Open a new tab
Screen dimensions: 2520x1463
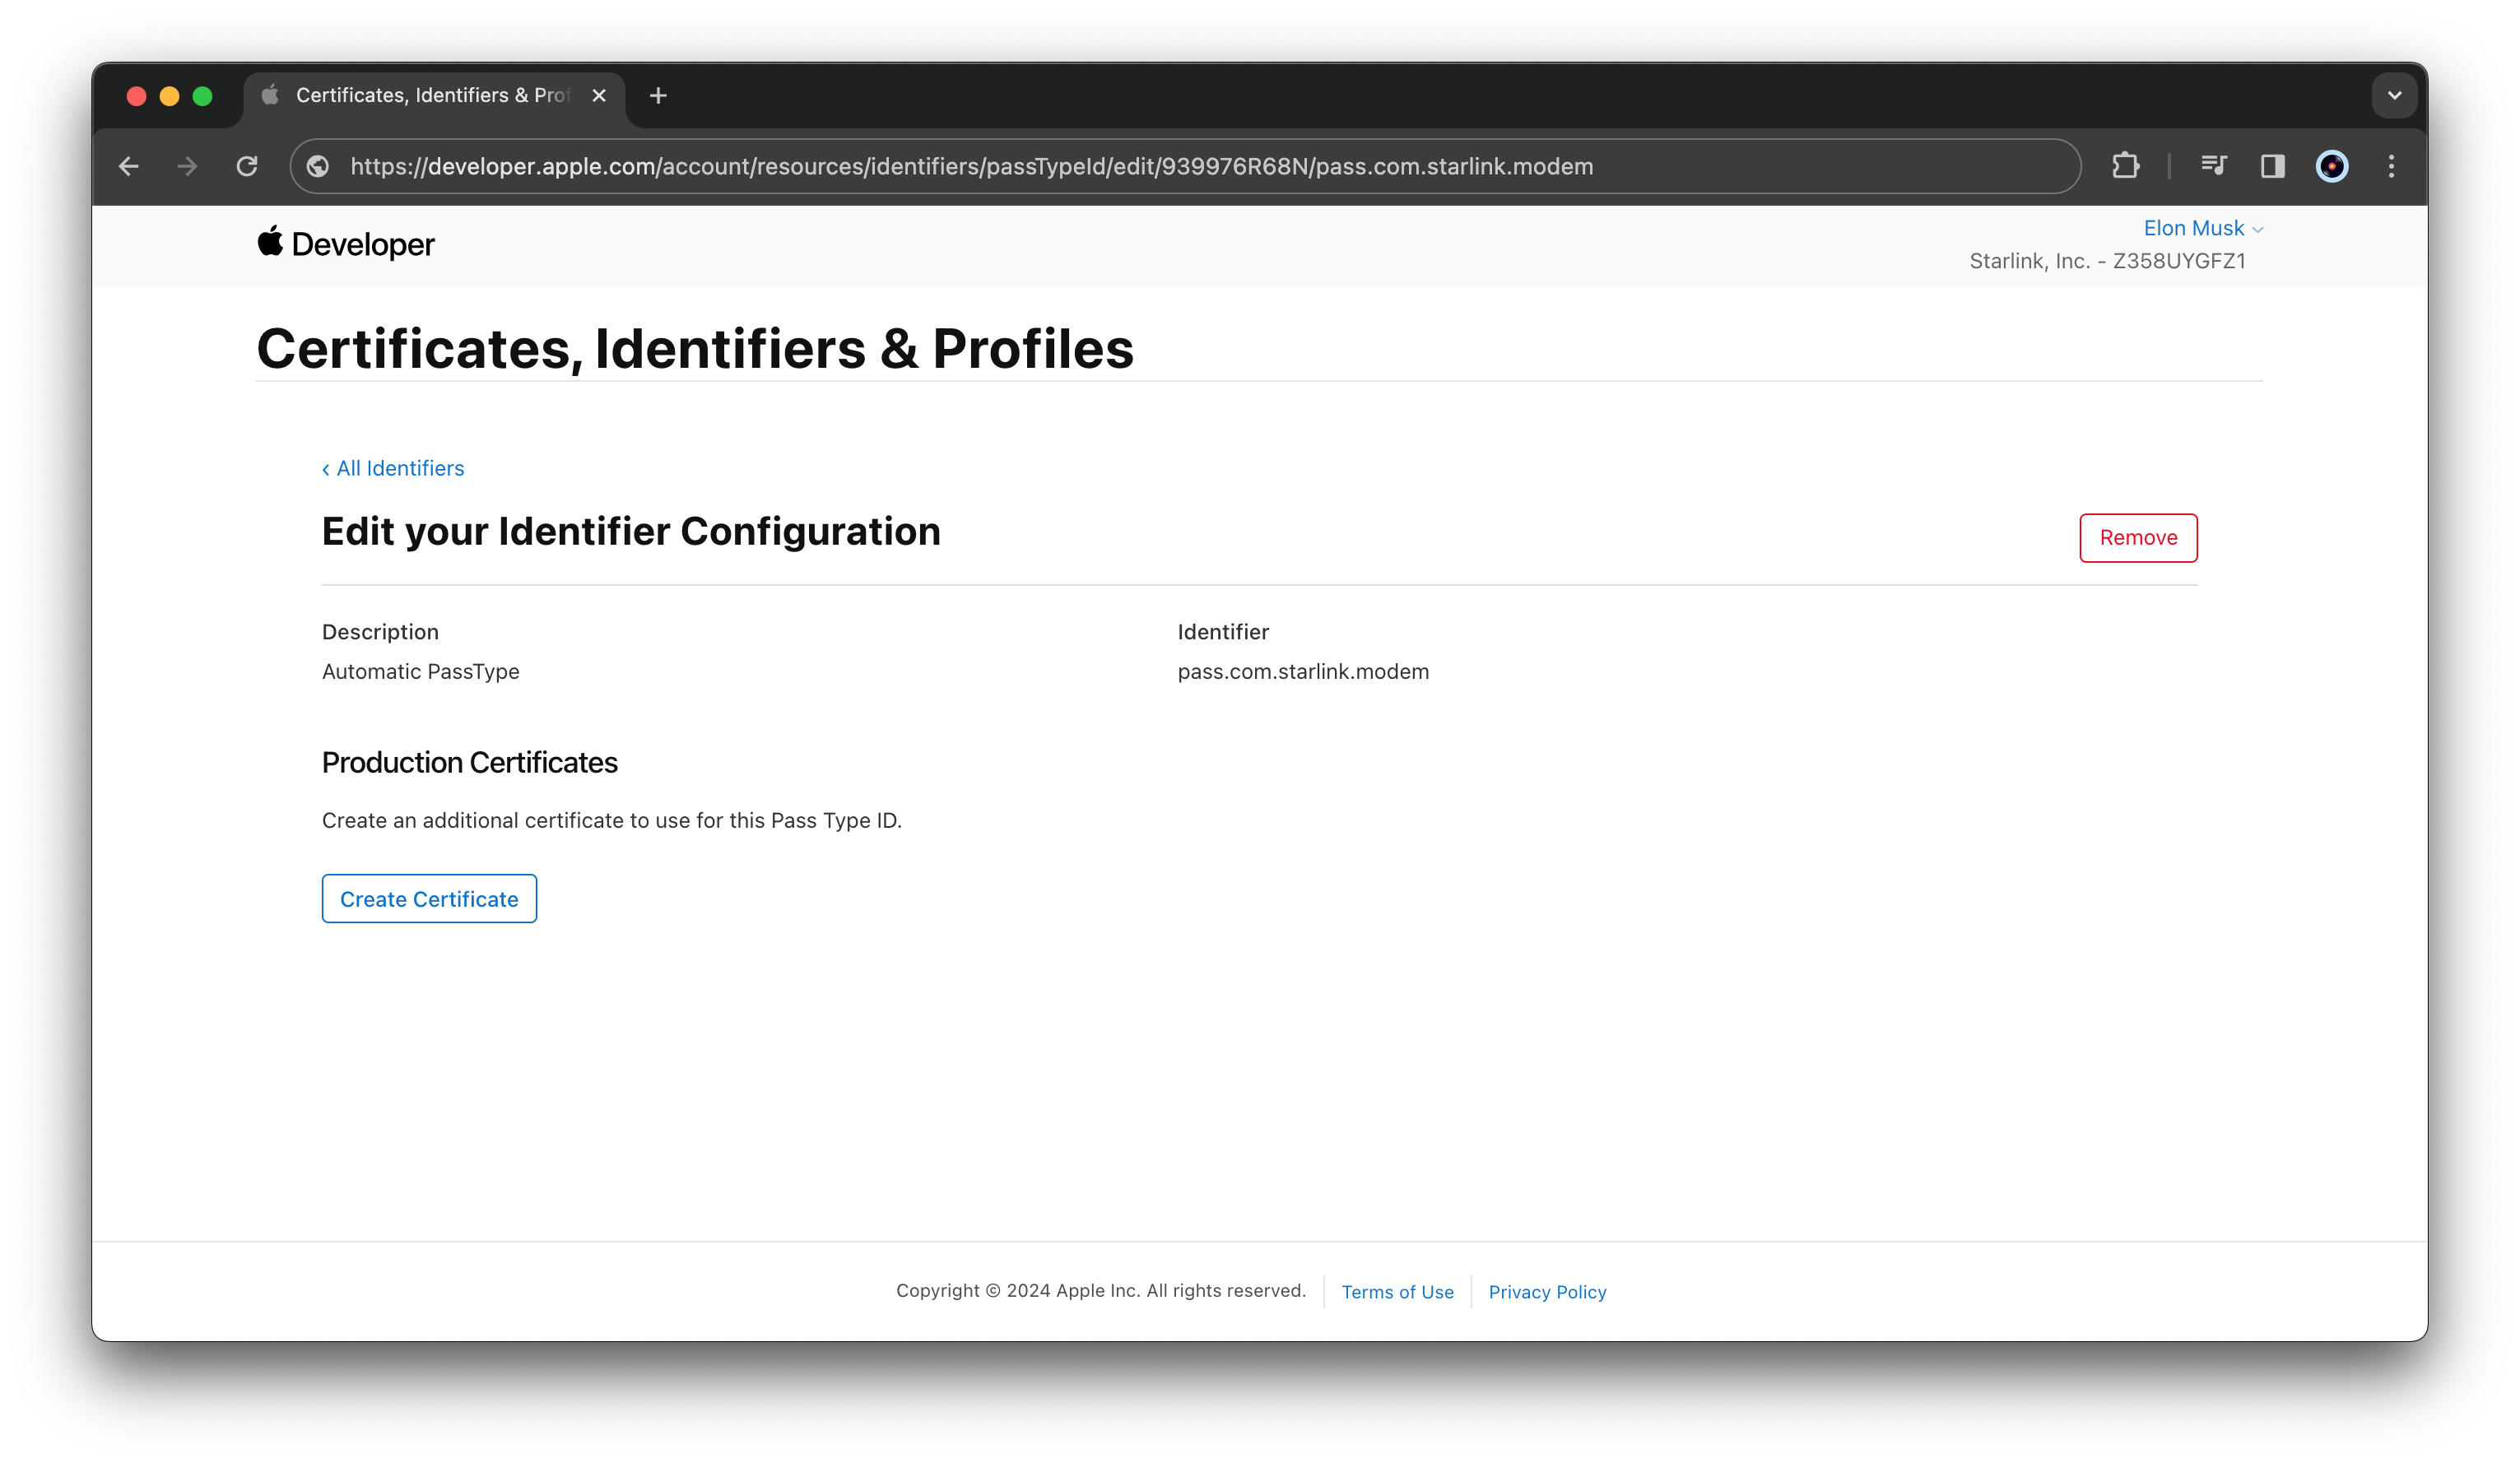pos(658,96)
